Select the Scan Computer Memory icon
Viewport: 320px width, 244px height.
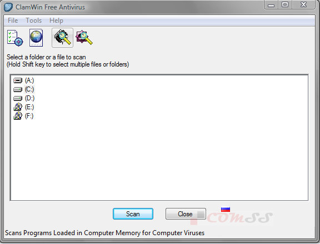(x=62, y=38)
